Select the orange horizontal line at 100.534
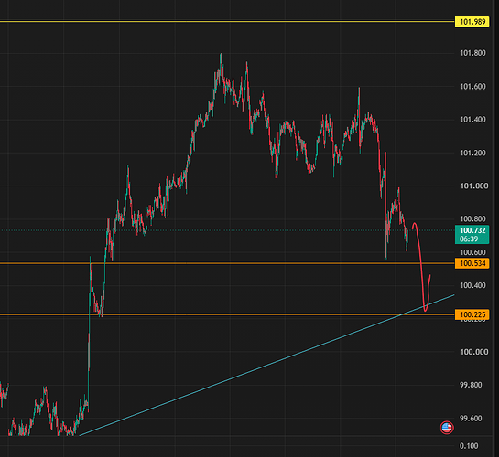499x457 pixels. pyautogui.click(x=227, y=263)
